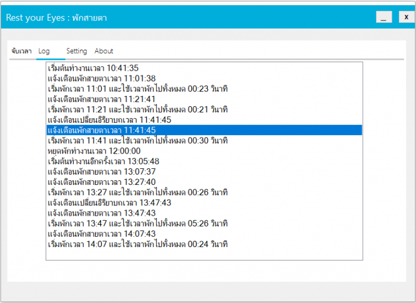Select log row 'เริ่มต้นทำงานเวลา 10:41:35'
Image resolution: width=416 pixels, height=303 pixels.
[205, 68]
